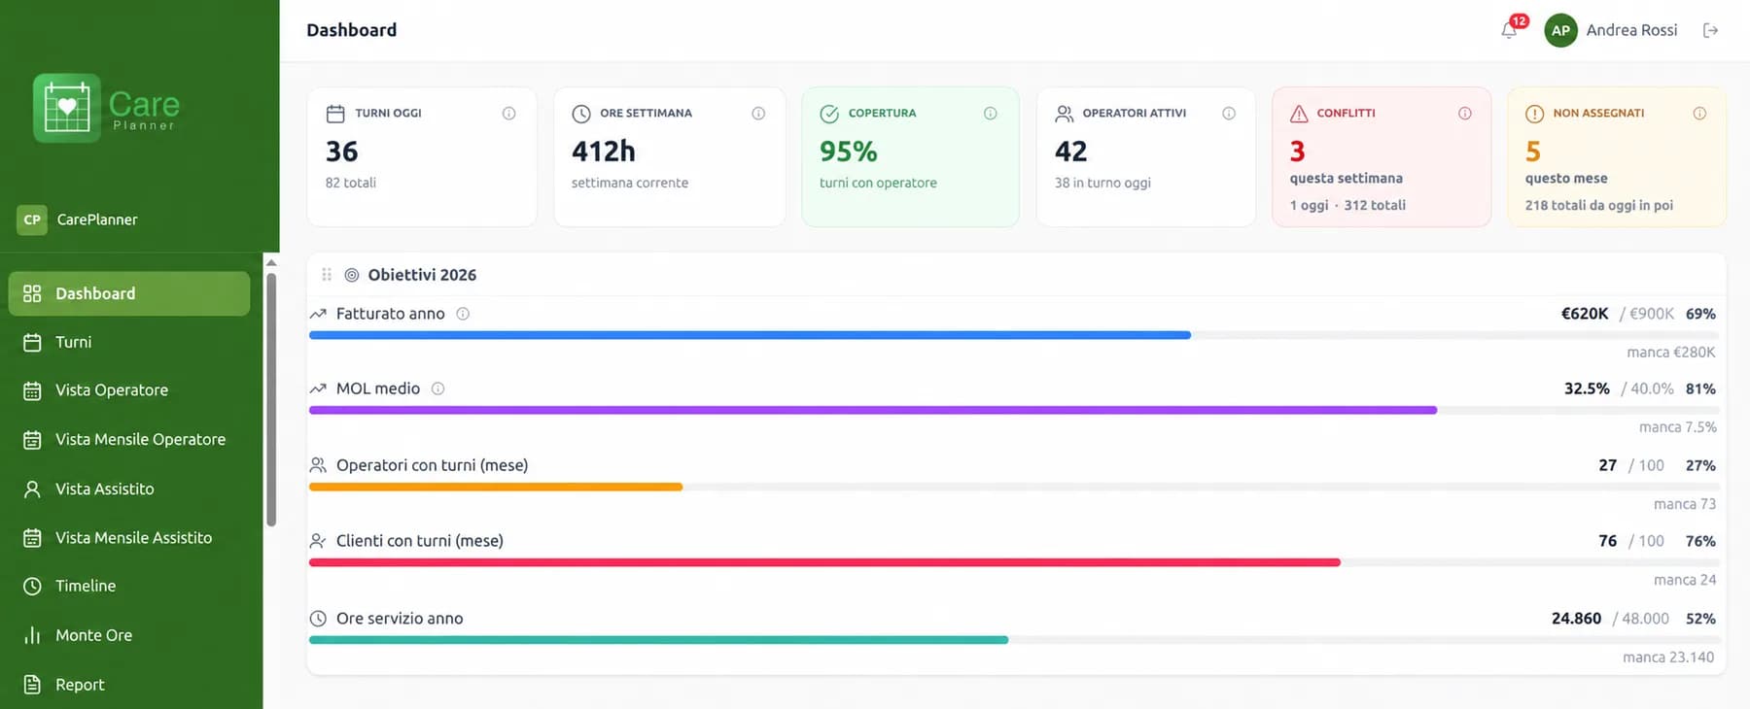The width and height of the screenshot is (1750, 709).
Task: Click the Obiettivi 2026 heading
Action: point(422,275)
